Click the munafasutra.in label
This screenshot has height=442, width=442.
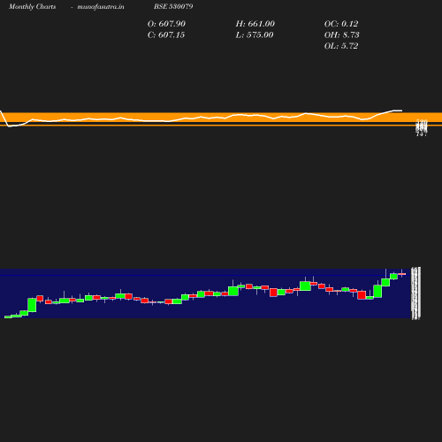tap(101, 7)
